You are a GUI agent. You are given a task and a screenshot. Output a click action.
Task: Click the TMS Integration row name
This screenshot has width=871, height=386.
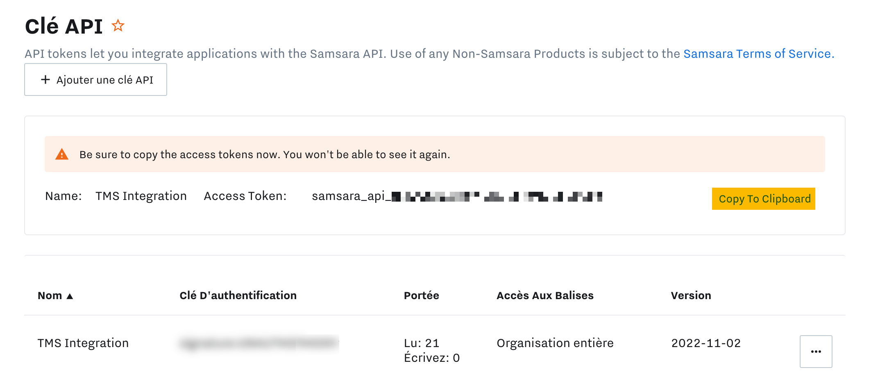(x=83, y=343)
